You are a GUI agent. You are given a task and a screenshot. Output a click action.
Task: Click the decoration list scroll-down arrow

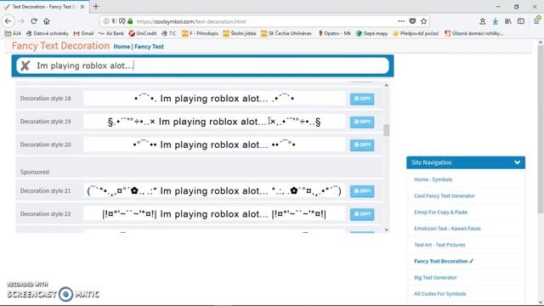(x=386, y=229)
